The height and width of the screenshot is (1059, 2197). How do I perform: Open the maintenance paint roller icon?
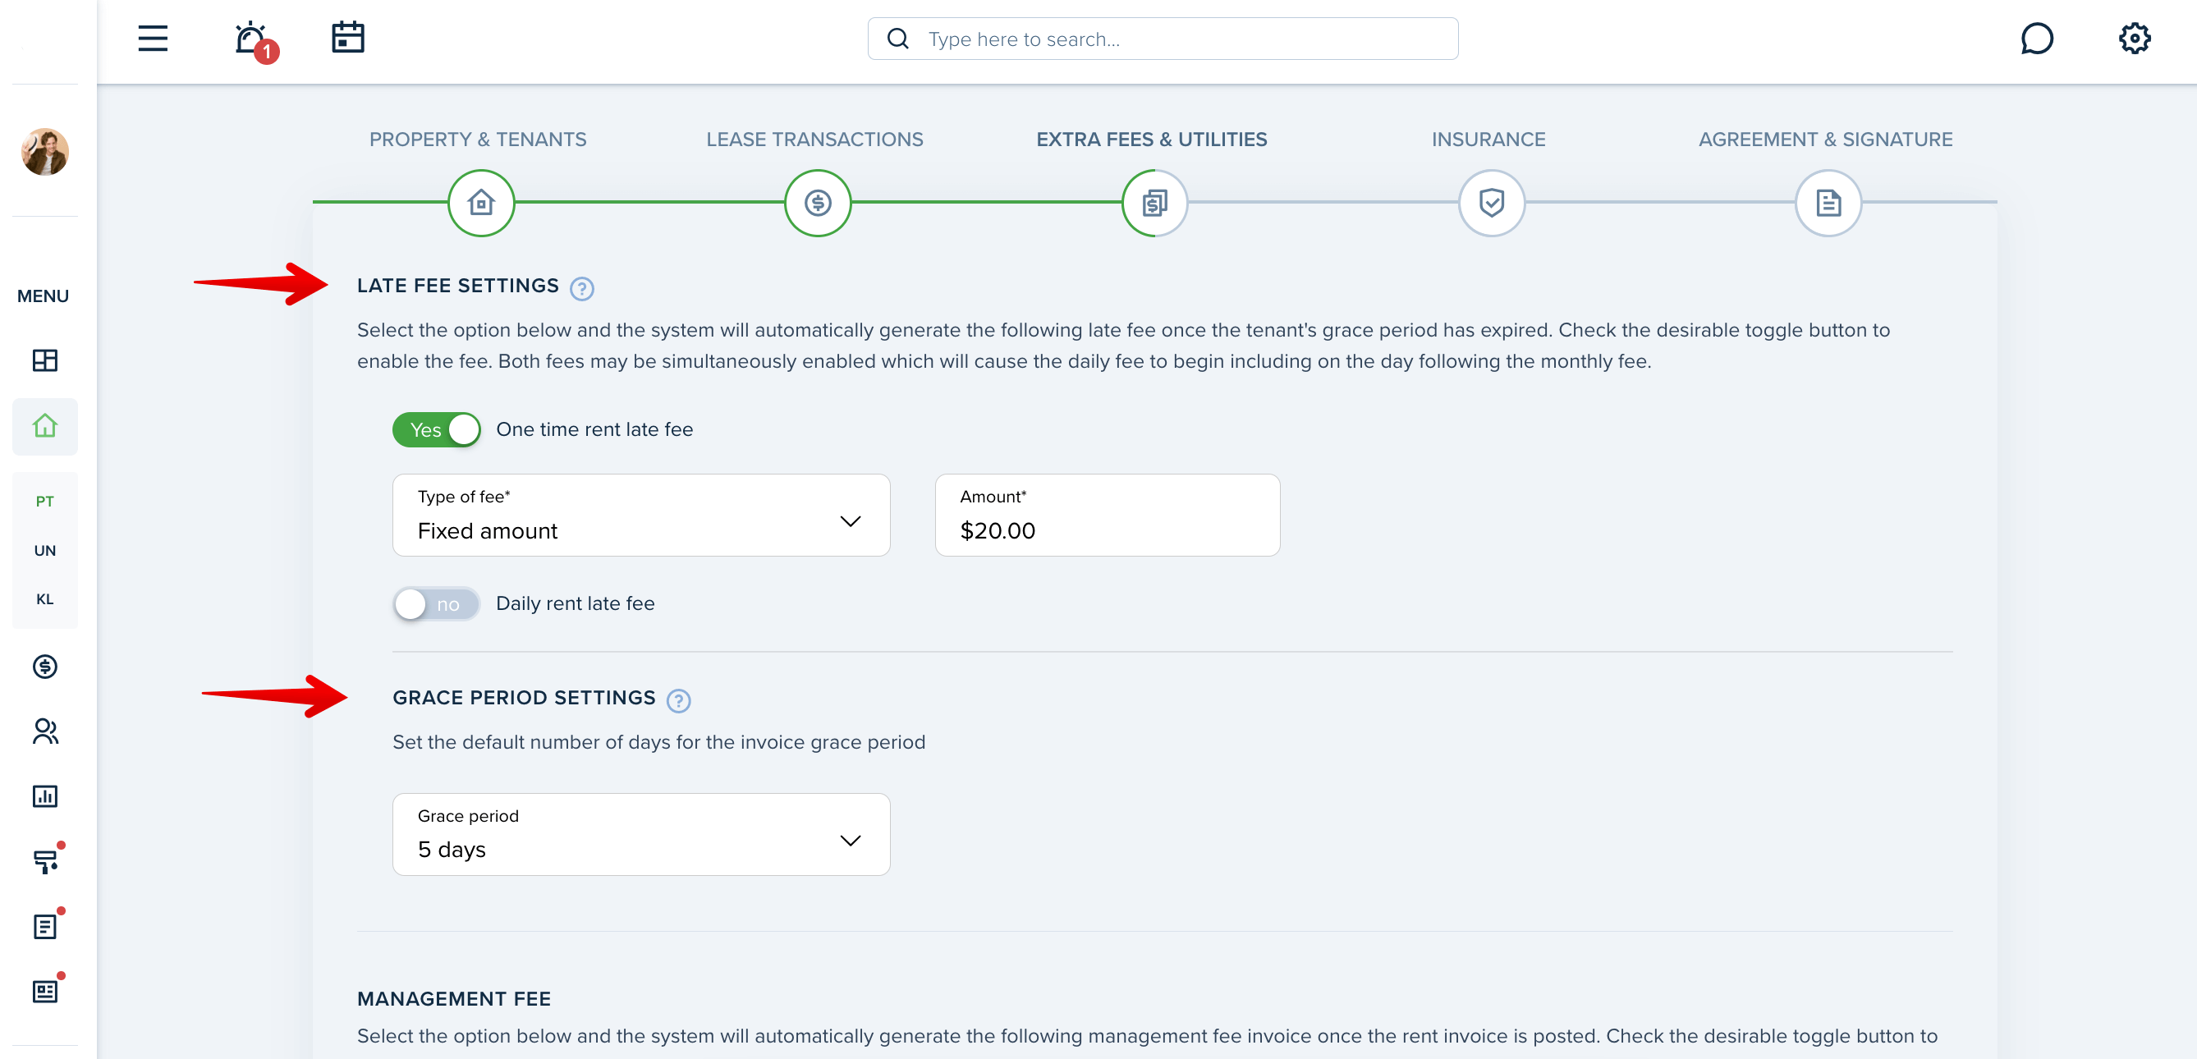point(47,860)
